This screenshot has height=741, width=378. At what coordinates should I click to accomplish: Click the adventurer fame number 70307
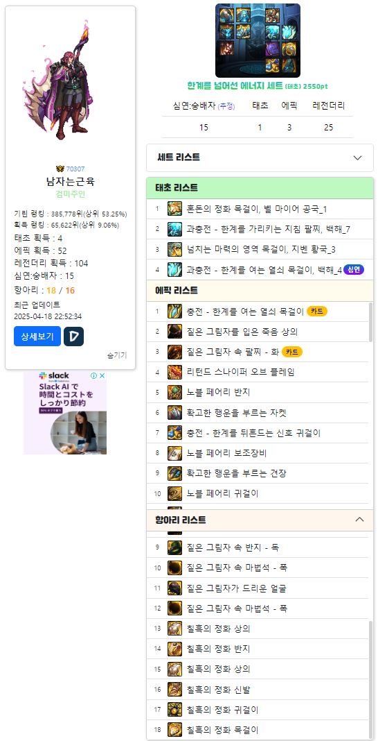click(x=75, y=169)
